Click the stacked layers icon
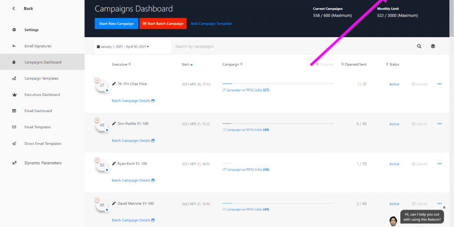 pyautogui.click(x=433, y=46)
